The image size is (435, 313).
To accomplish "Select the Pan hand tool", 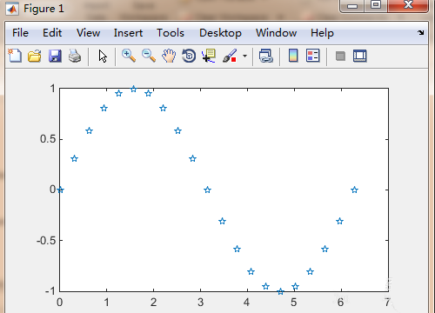I will pyautogui.click(x=169, y=56).
